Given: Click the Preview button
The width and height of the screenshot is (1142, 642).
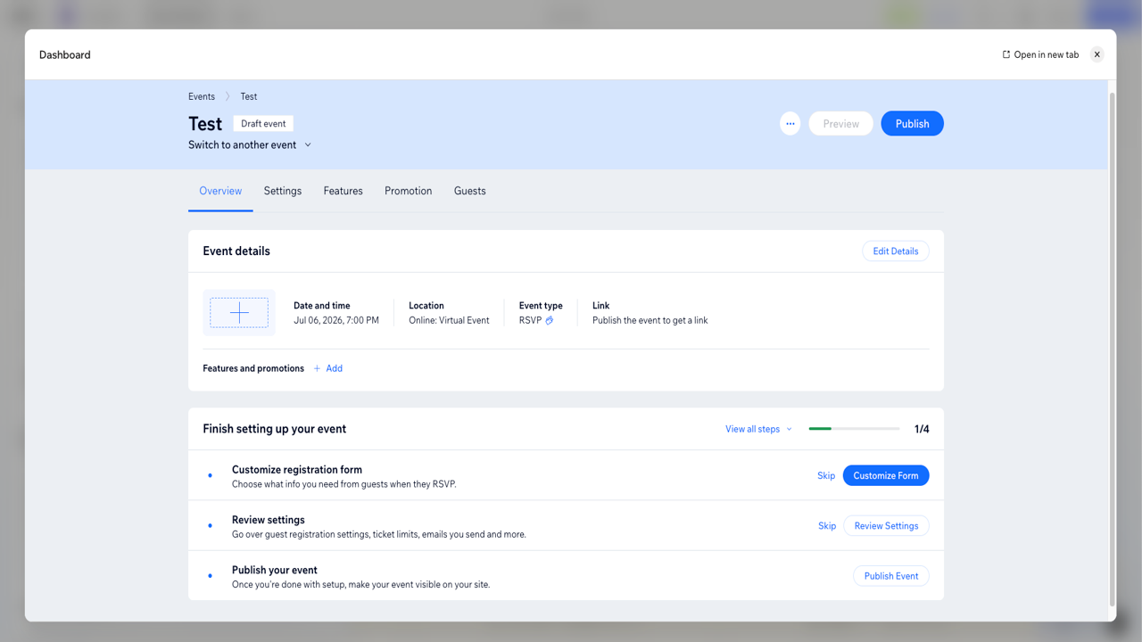Looking at the screenshot, I should [x=840, y=124].
